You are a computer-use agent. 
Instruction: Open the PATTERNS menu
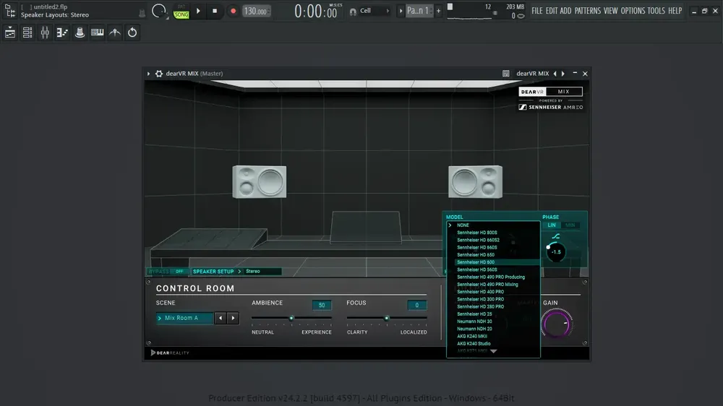click(x=587, y=11)
